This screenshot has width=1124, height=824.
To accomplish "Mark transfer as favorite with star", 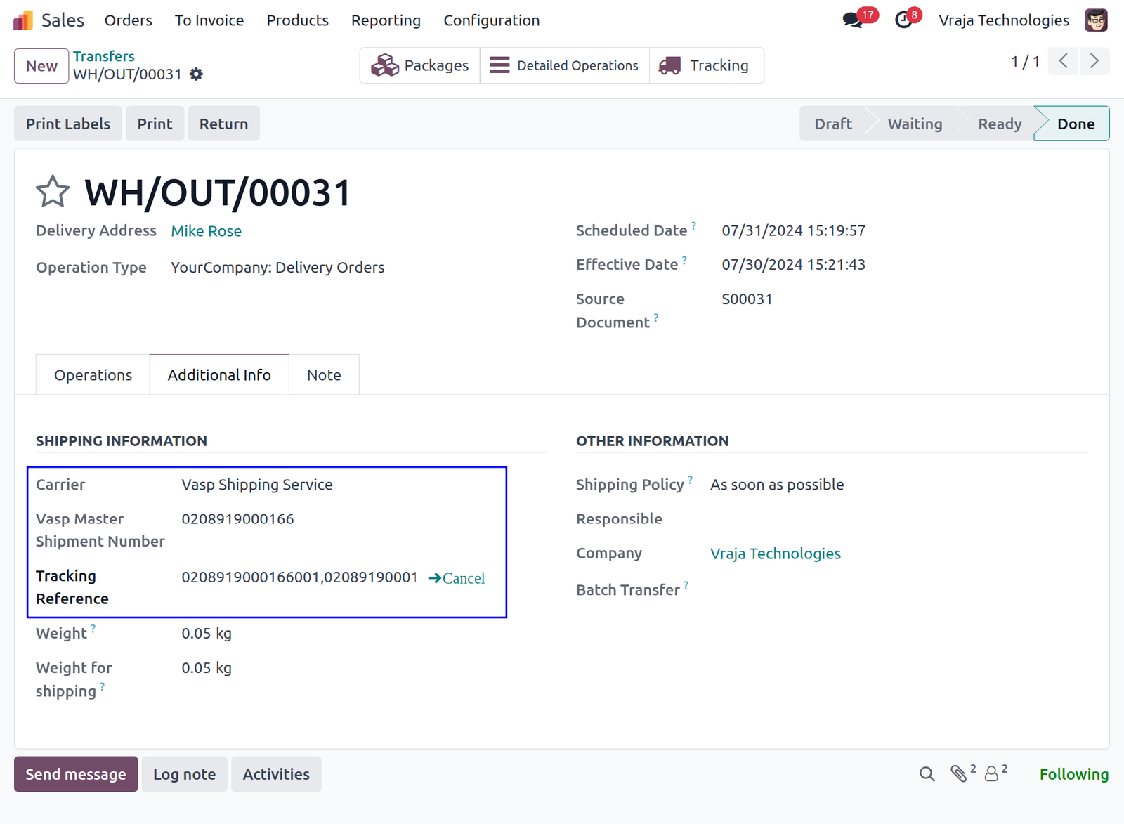I will [x=53, y=192].
